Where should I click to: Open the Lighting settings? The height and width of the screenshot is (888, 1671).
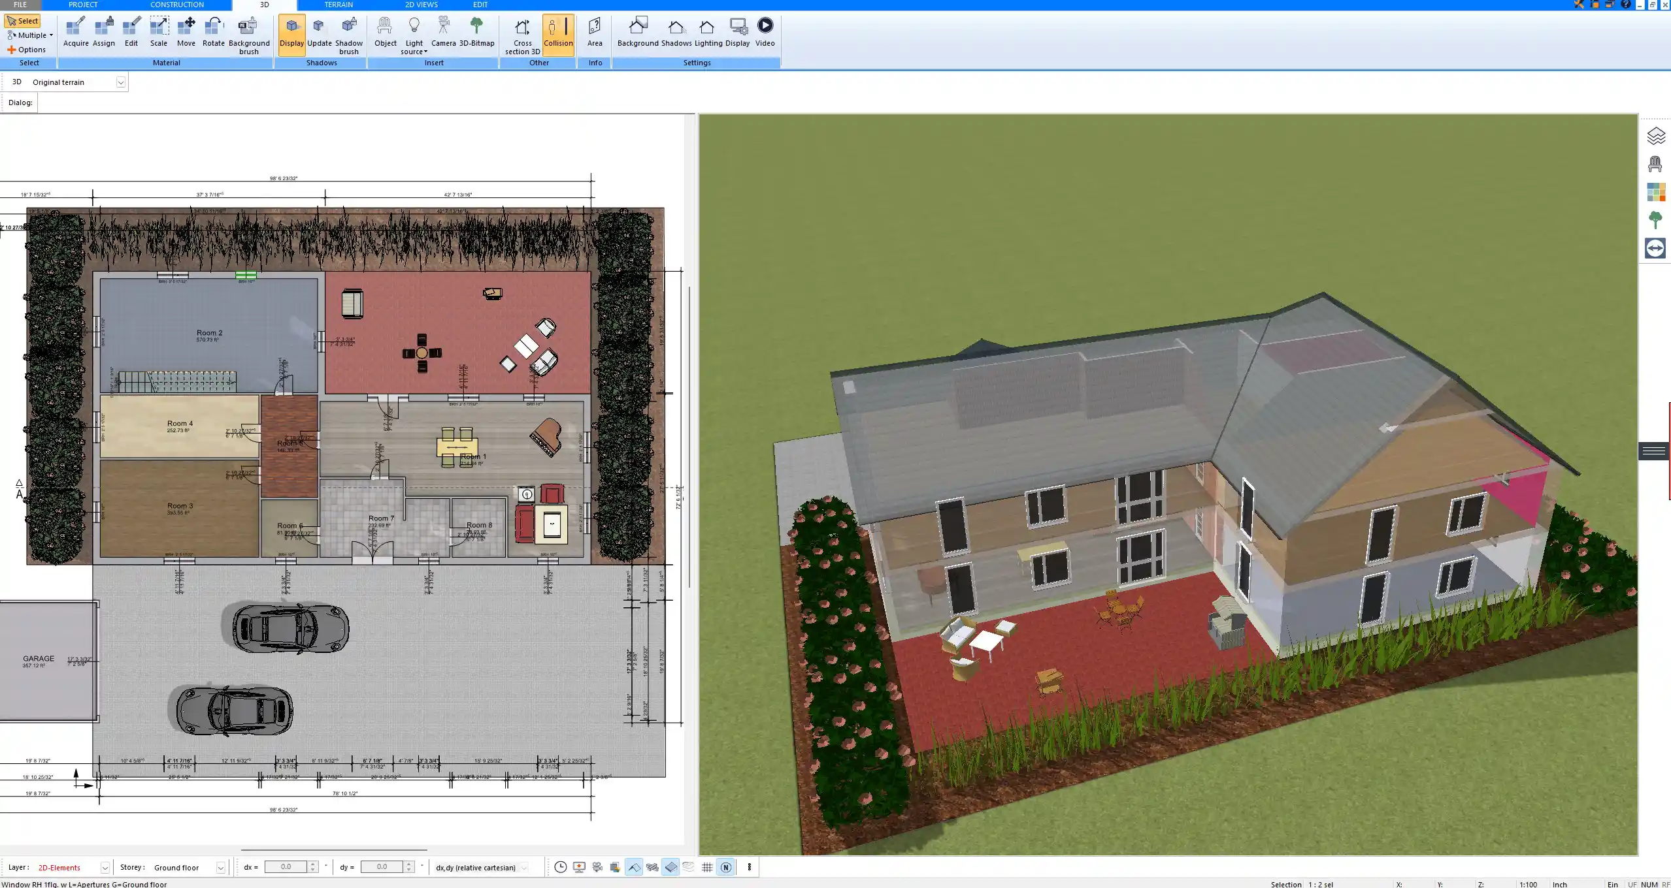click(705, 31)
